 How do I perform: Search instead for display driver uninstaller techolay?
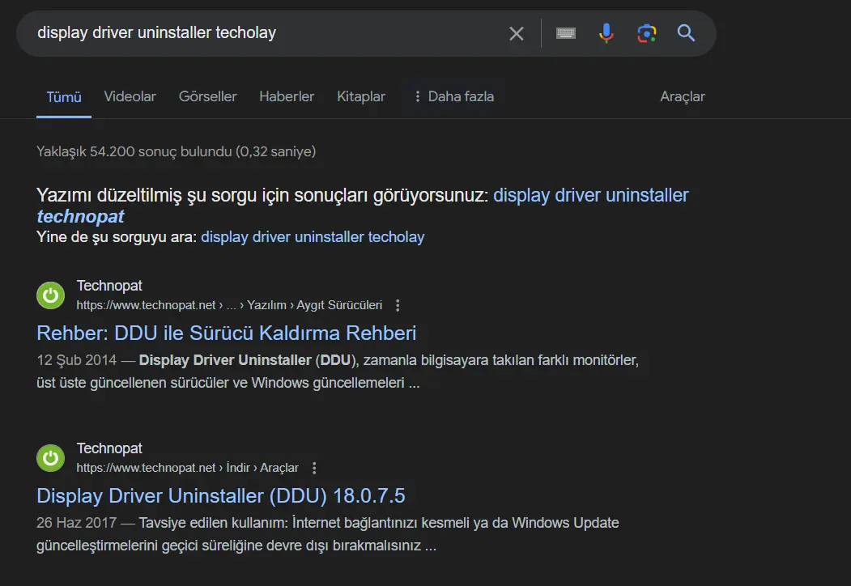click(x=313, y=237)
